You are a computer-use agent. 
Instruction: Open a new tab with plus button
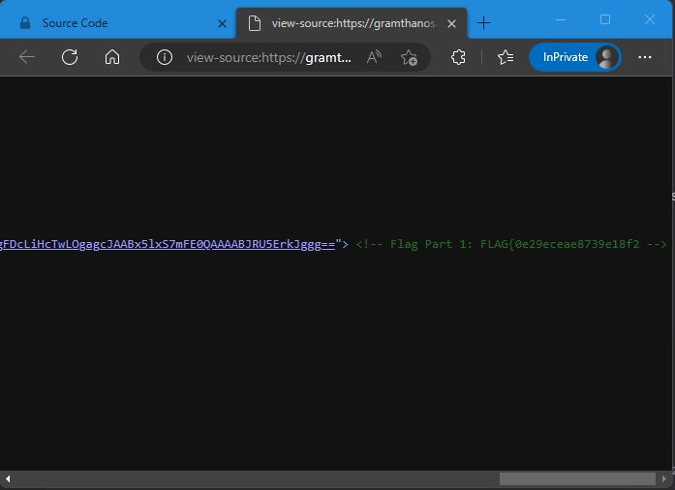[484, 22]
